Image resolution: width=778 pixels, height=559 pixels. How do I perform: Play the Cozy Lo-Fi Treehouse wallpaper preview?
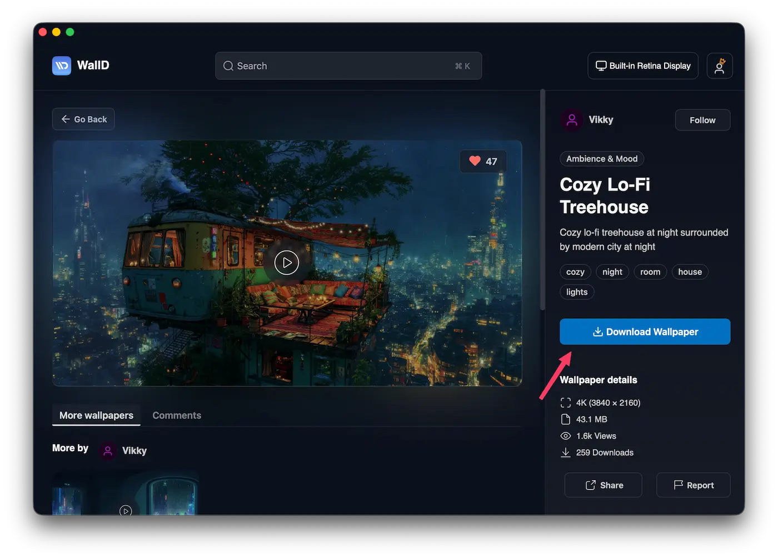[x=287, y=263]
